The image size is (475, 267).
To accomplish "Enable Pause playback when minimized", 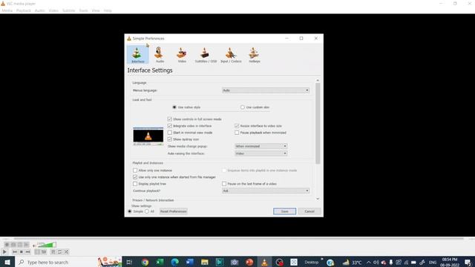I will pyautogui.click(x=237, y=133).
